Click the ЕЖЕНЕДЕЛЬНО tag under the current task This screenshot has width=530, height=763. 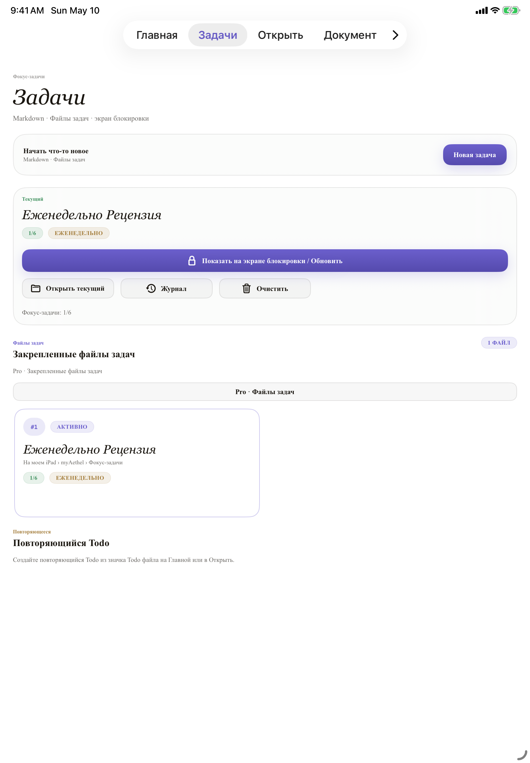click(x=79, y=233)
